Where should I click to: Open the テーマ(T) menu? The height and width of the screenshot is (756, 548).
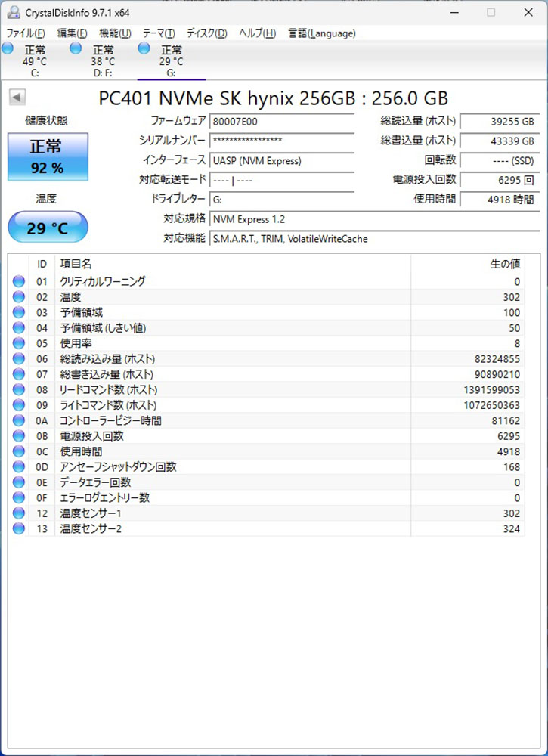click(159, 33)
